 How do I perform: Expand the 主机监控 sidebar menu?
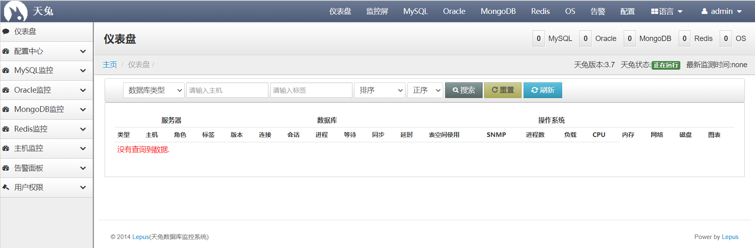click(83, 148)
